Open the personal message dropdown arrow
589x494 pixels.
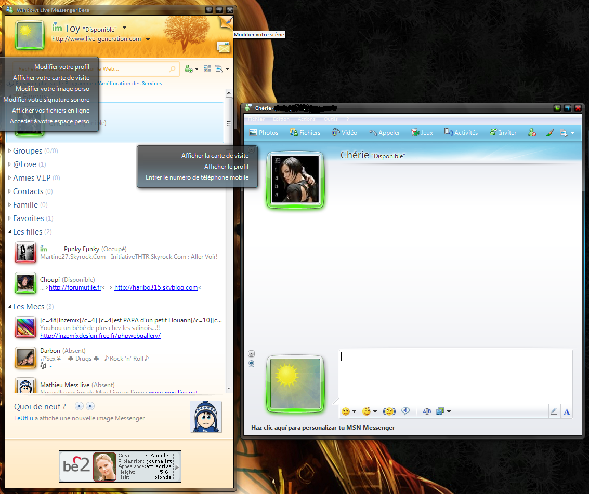(148, 39)
